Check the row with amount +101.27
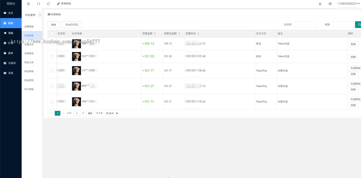Screen dimensions: 361x178 pos(52,86)
